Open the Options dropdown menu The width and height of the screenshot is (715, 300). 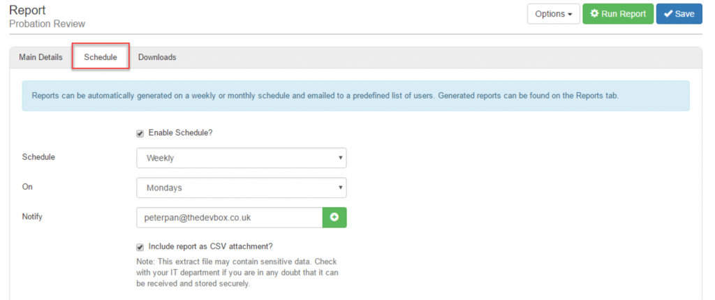553,14
